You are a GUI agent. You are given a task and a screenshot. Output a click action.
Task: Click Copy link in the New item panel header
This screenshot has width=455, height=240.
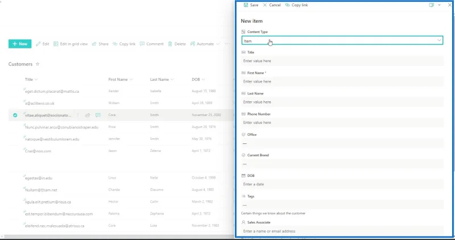pos(296,5)
